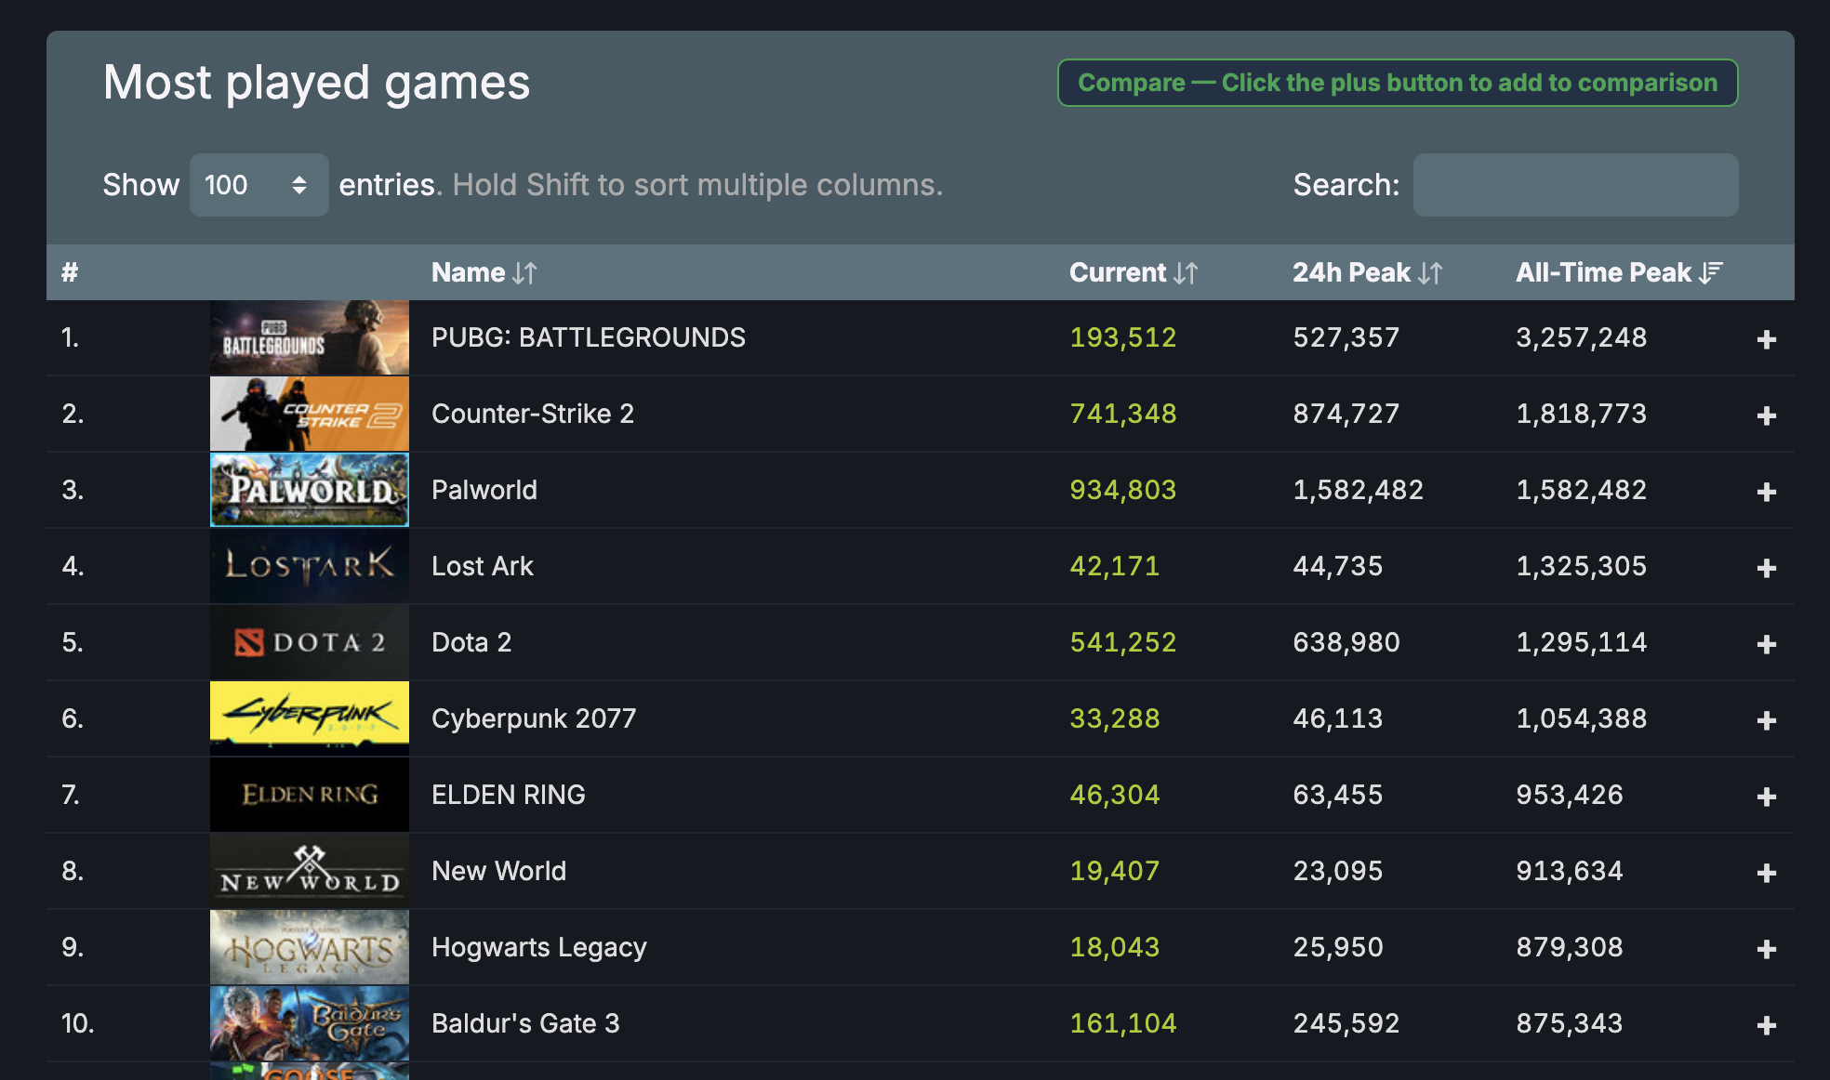The width and height of the screenshot is (1830, 1080).
Task: Add Counter-Strike 2 to comparison with plus
Action: (1767, 415)
